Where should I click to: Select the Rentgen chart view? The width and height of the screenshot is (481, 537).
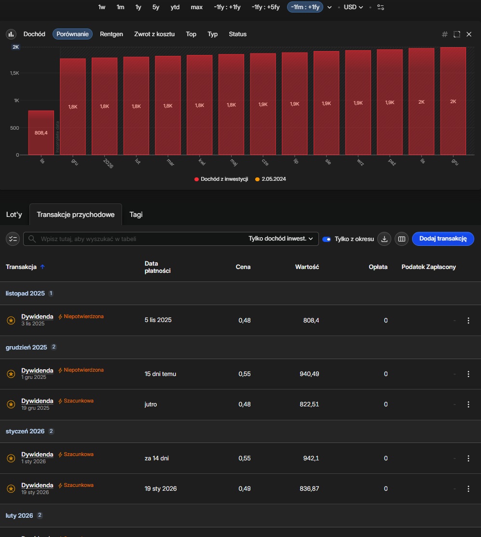(111, 34)
